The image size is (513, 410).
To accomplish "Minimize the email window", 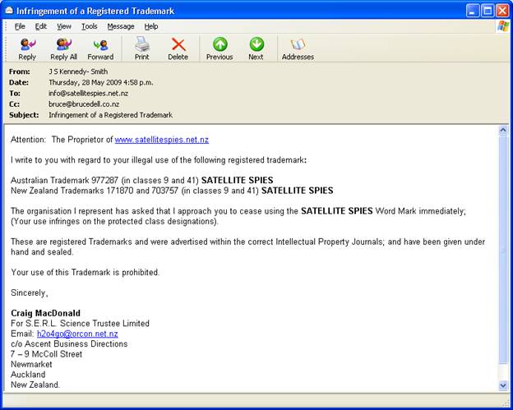I will 472,11.
